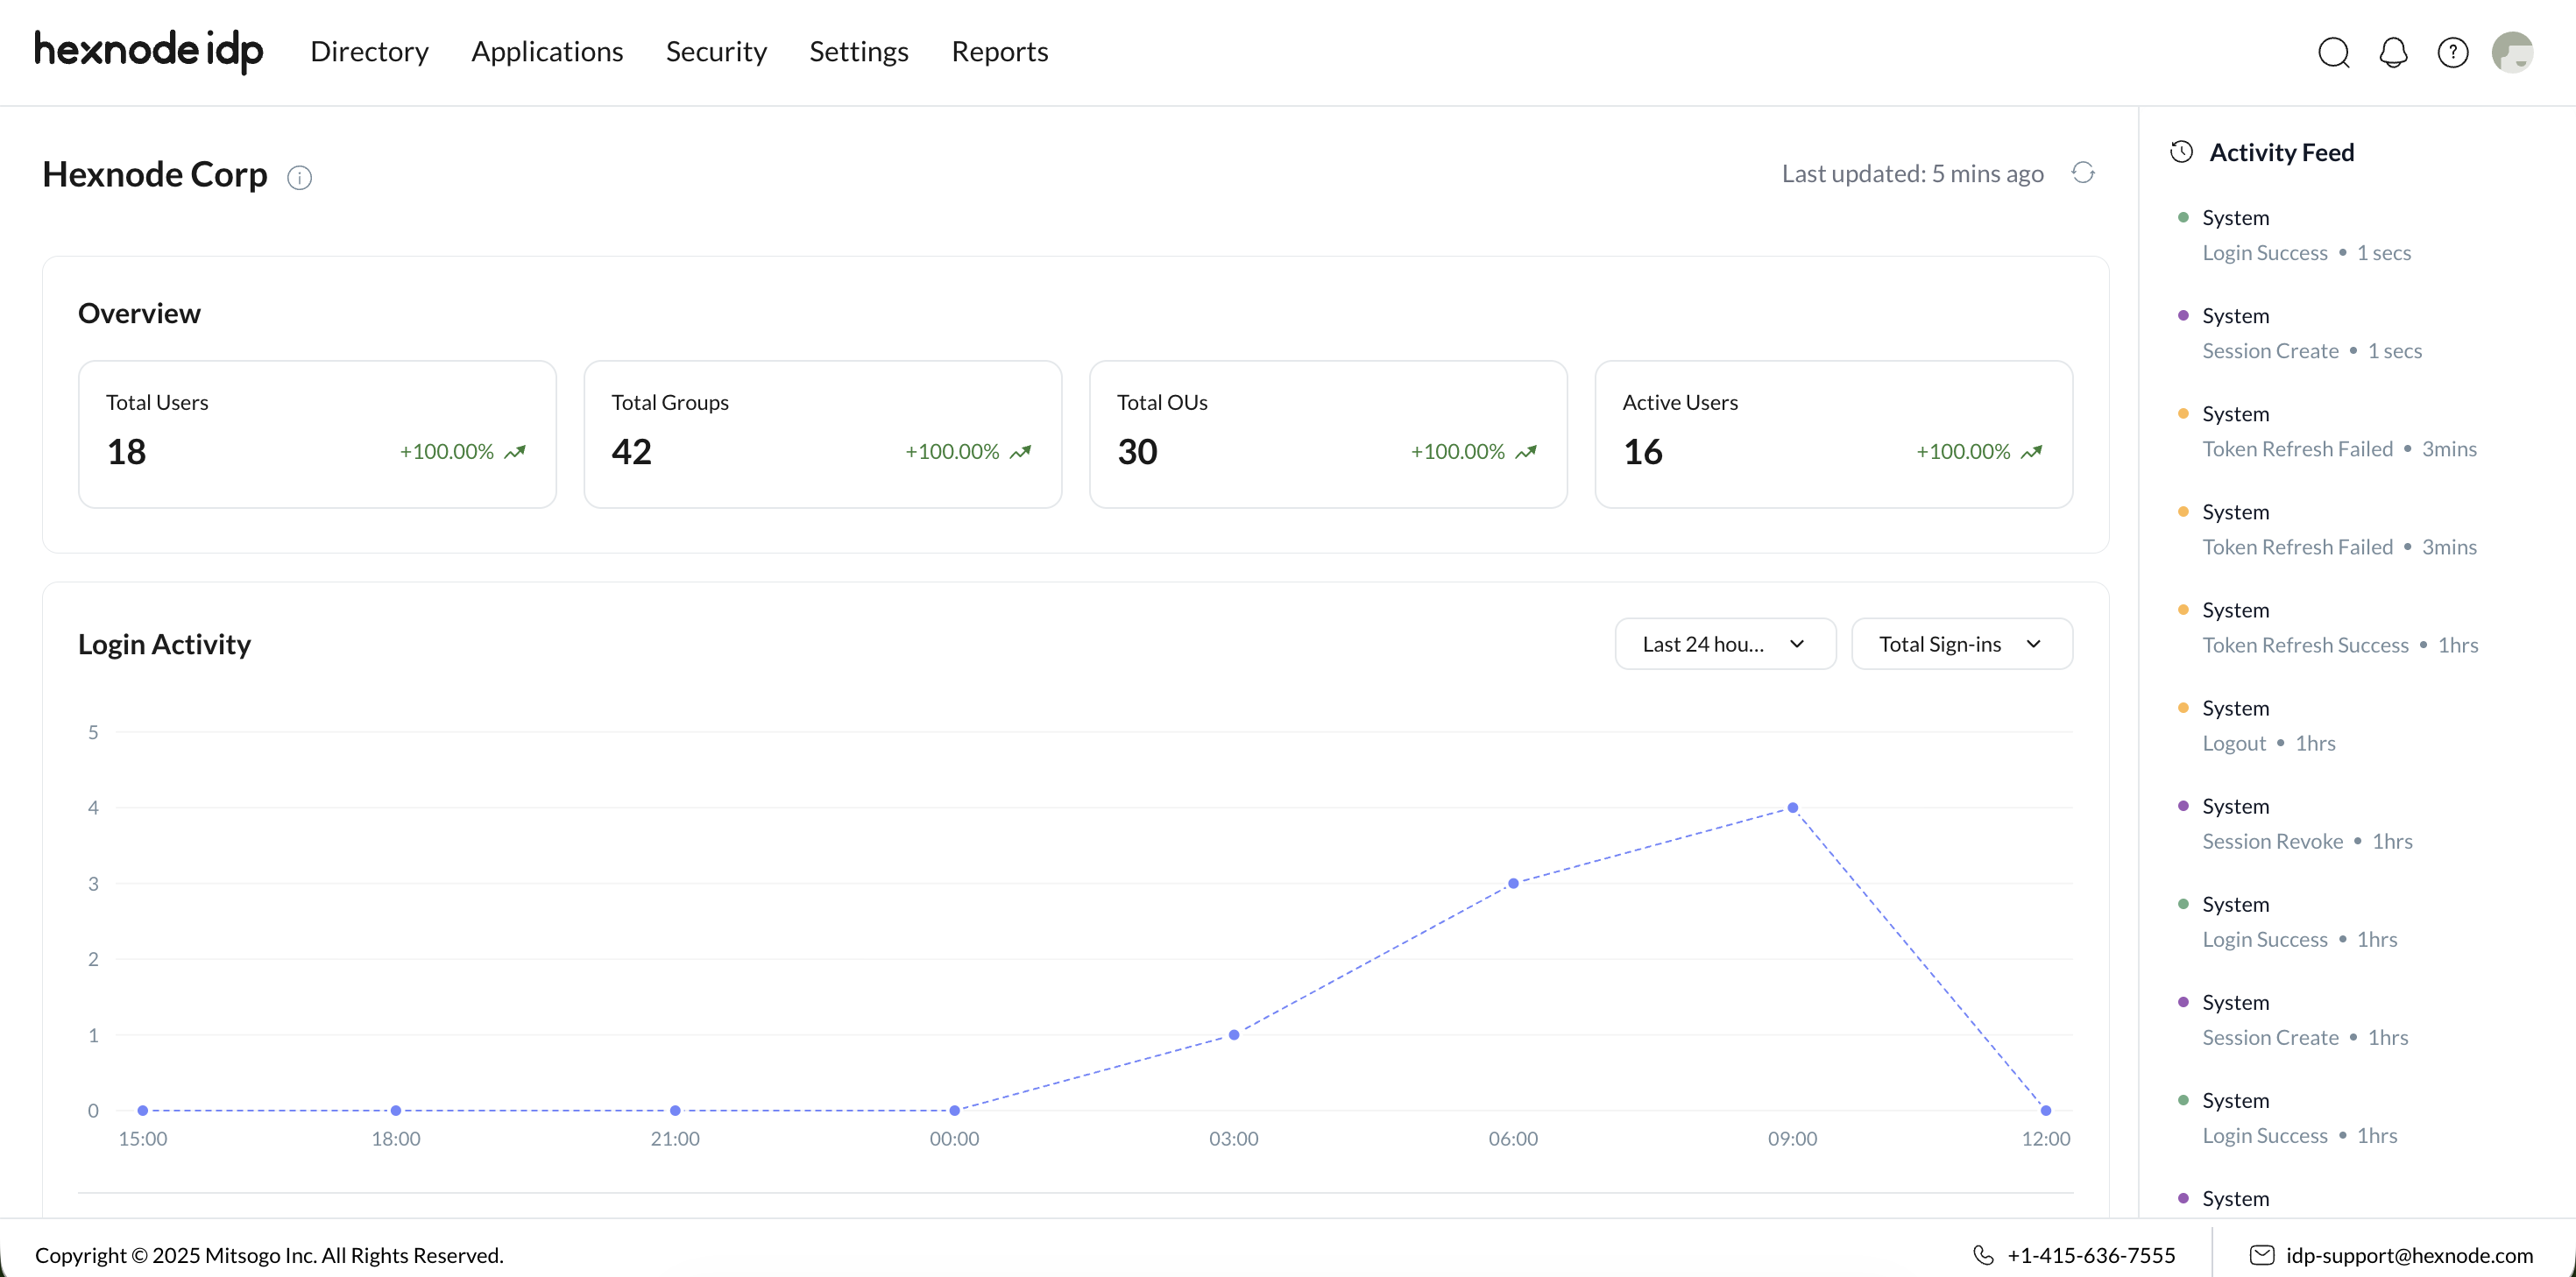Click the hexnode idp logo
Image resolution: width=2576 pixels, height=1277 pixels.
[149, 51]
